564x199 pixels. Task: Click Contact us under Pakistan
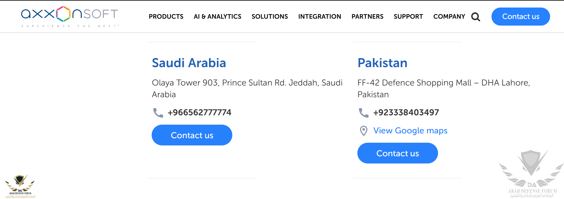pyautogui.click(x=398, y=153)
